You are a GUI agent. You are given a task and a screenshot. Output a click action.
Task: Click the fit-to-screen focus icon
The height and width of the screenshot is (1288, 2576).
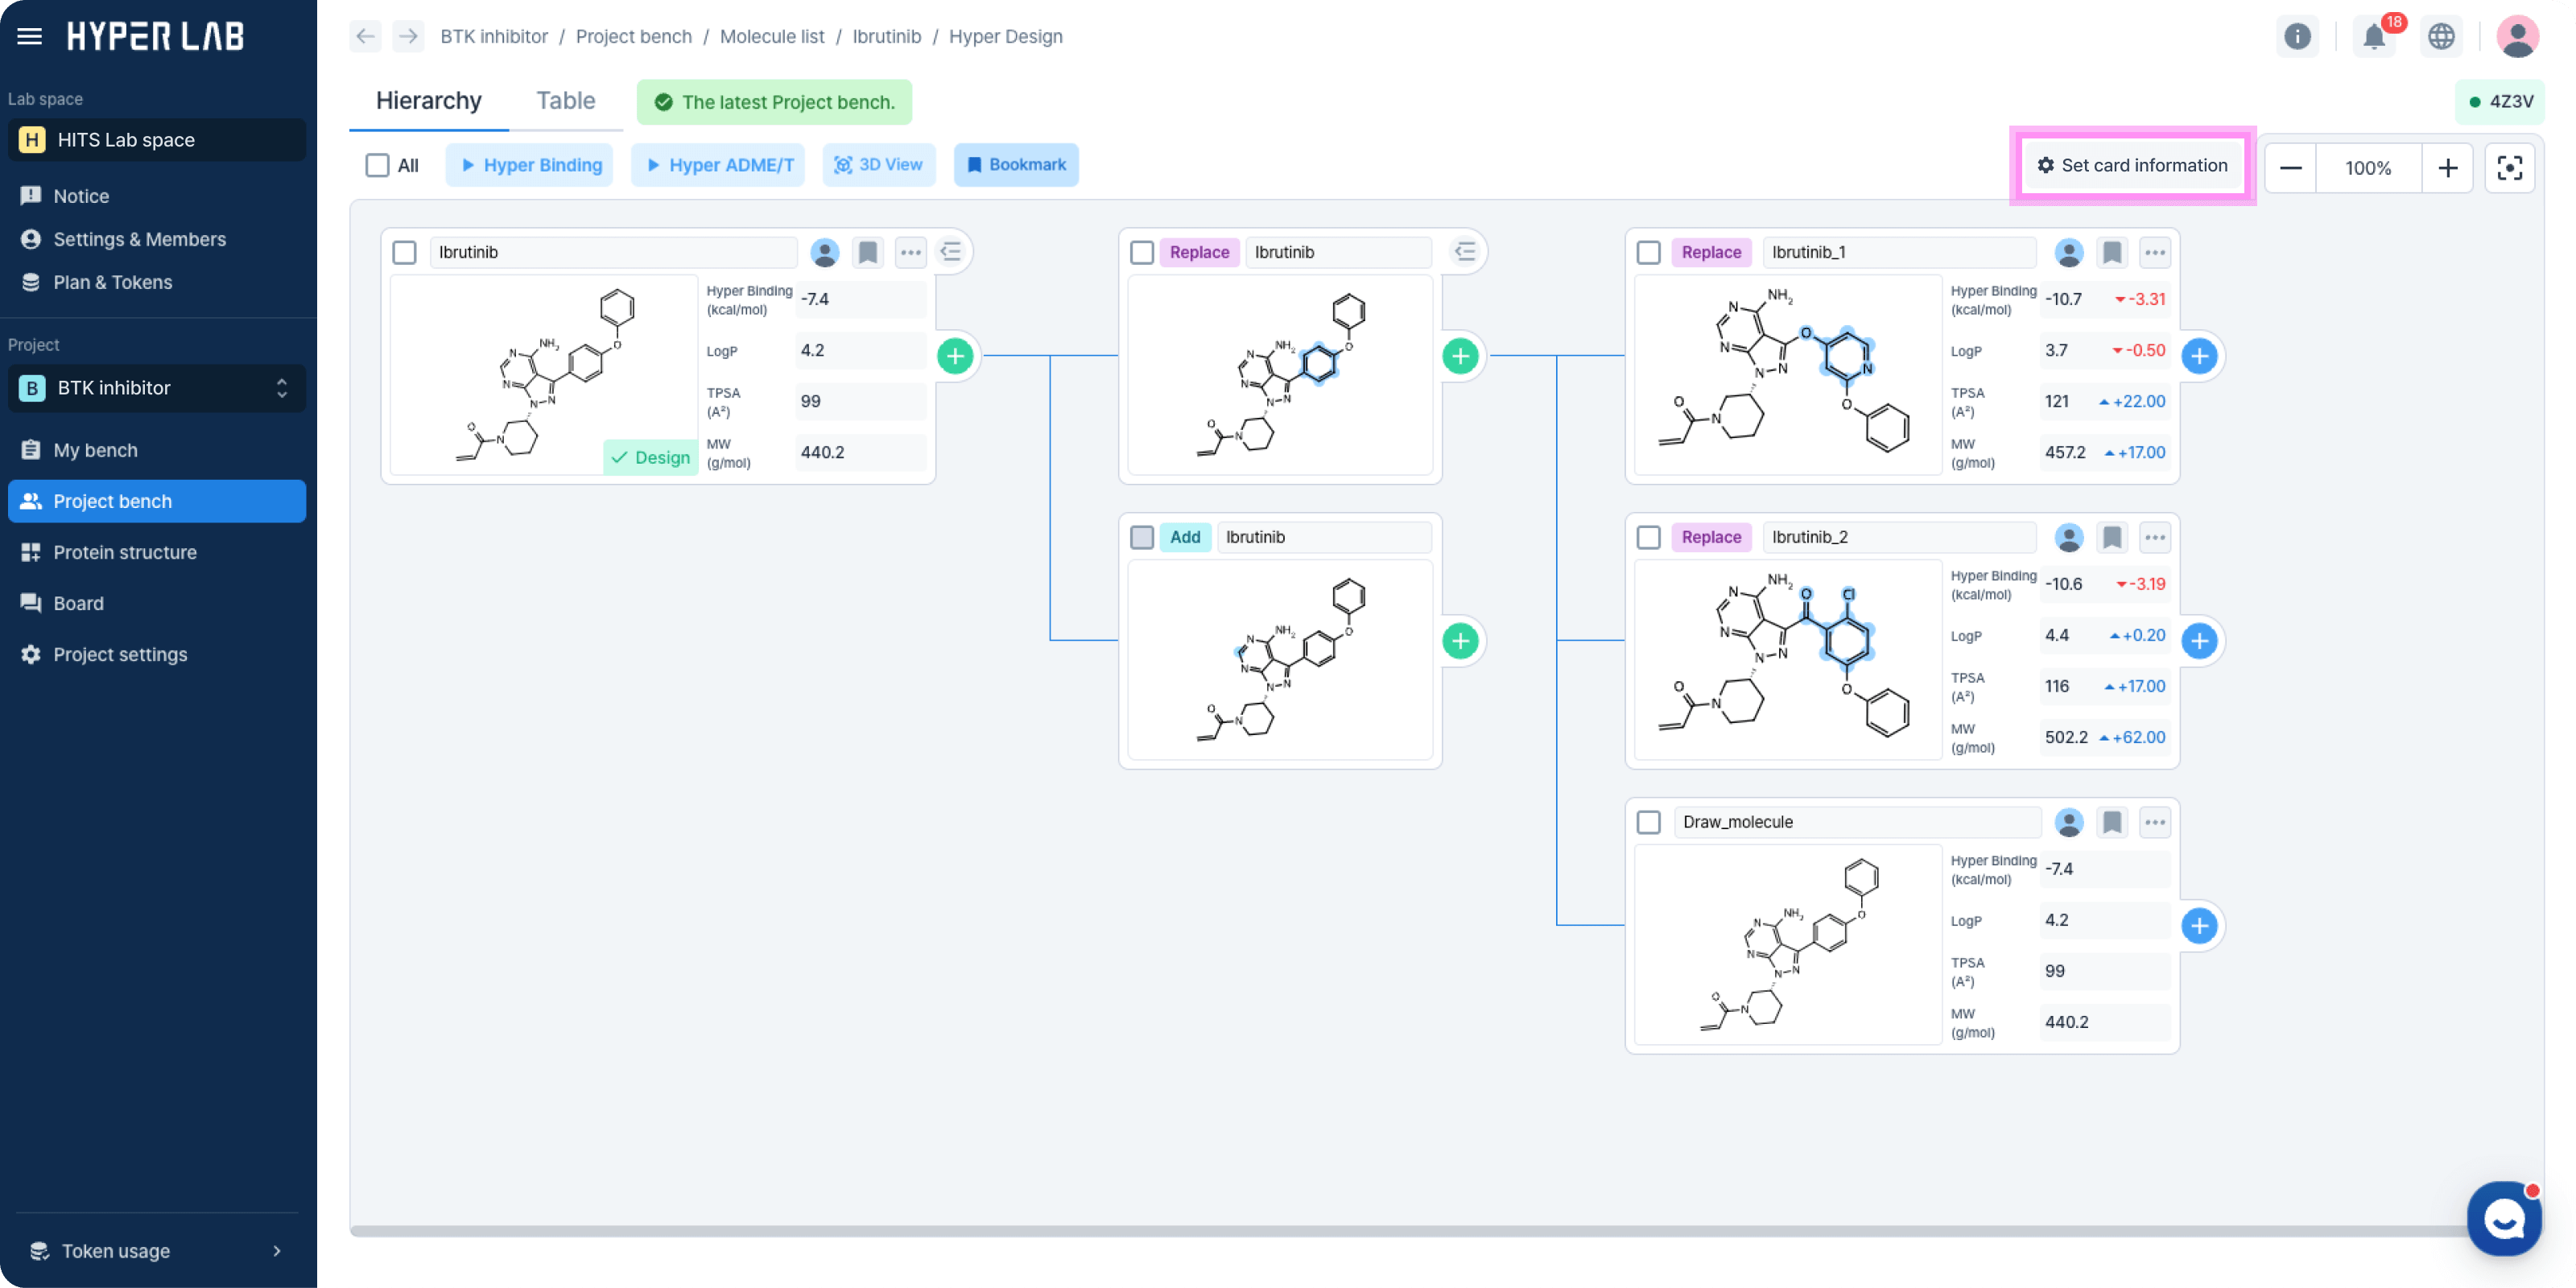(x=2509, y=167)
